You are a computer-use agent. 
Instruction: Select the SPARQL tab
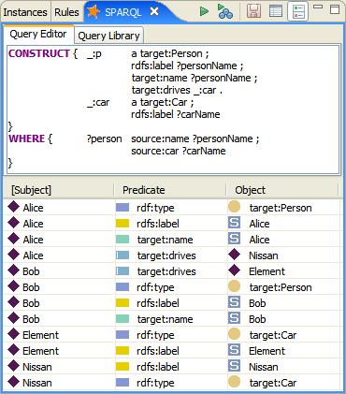pyautogui.click(x=123, y=12)
